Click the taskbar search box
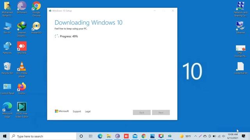 click(43, 136)
